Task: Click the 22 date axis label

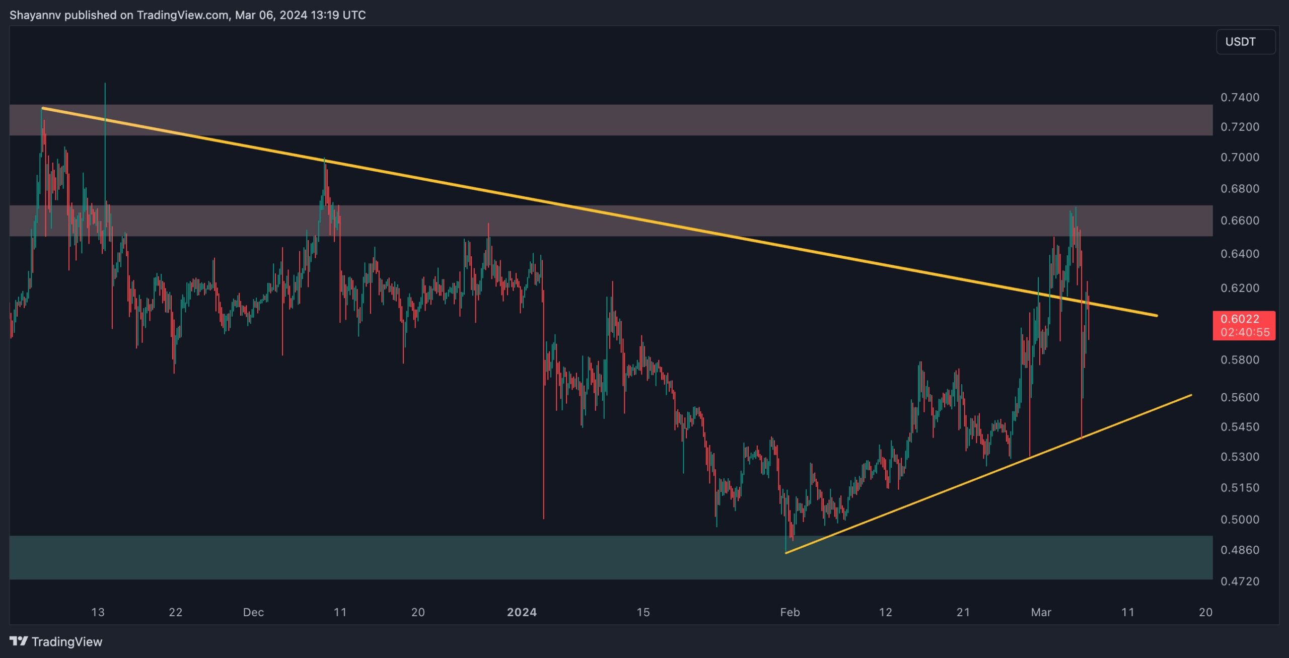Action: click(x=175, y=612)
